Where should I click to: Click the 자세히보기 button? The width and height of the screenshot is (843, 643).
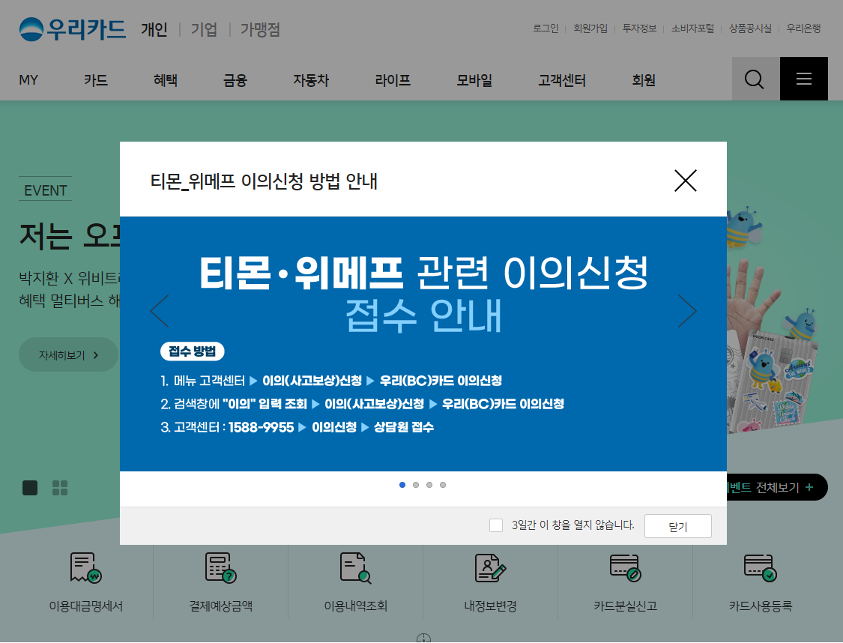coord(68,354)
